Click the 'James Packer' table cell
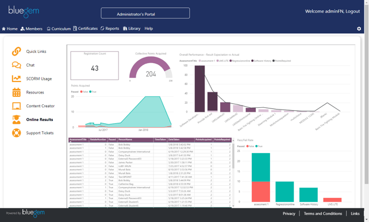This screenshot has width=369, height=222. (135, 162)
